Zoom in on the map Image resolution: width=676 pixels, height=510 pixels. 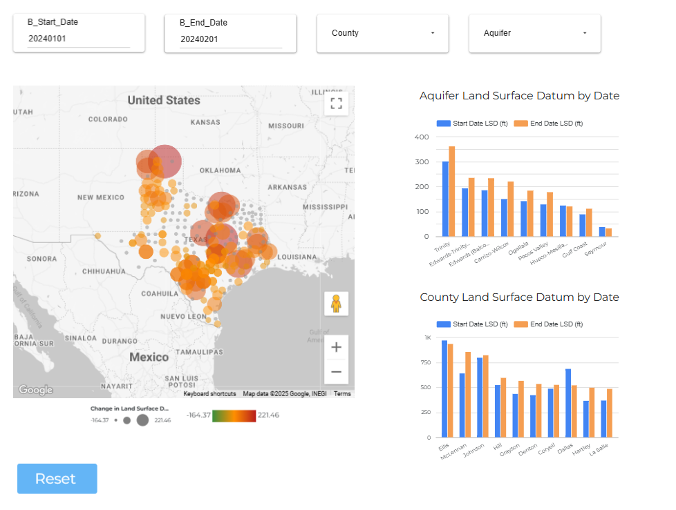337,347
